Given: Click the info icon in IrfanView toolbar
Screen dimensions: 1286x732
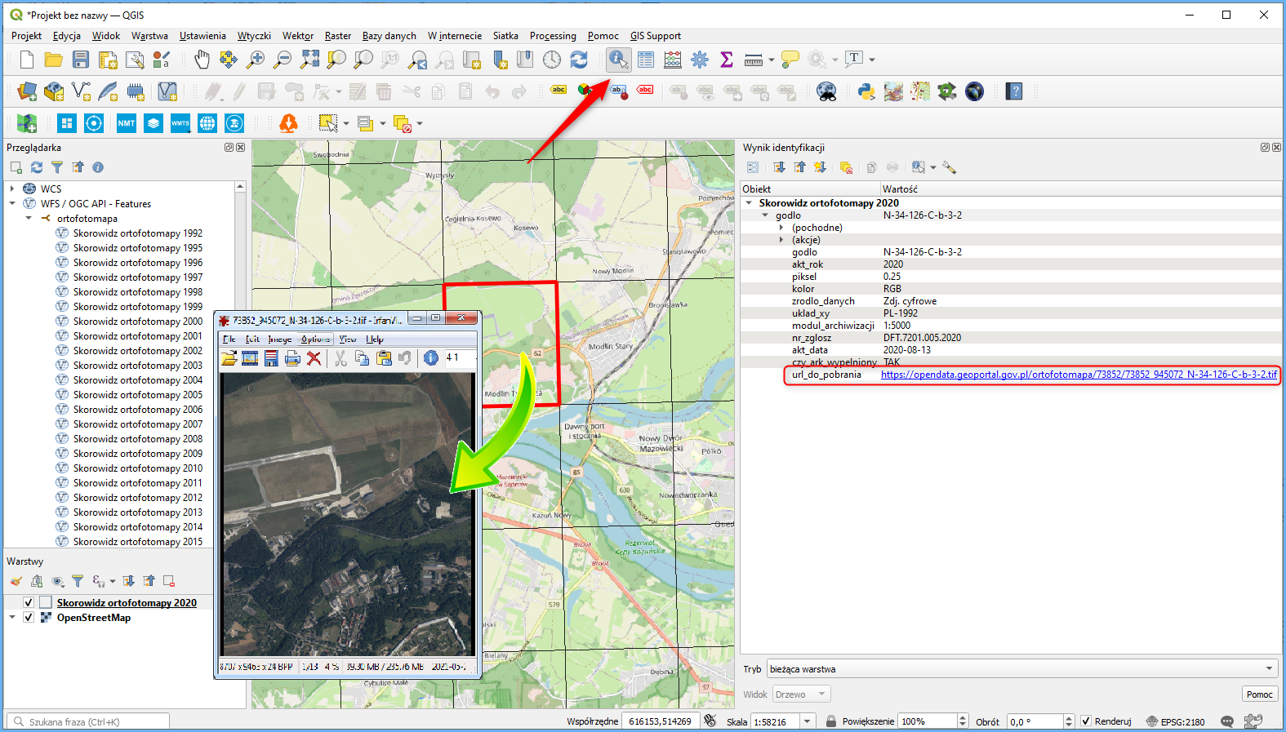Looking at the screenshot, I should 431,357.
